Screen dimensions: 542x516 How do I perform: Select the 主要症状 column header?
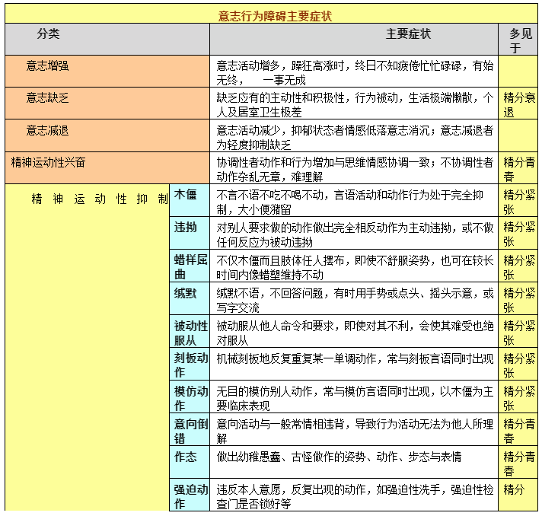point(408,34)
